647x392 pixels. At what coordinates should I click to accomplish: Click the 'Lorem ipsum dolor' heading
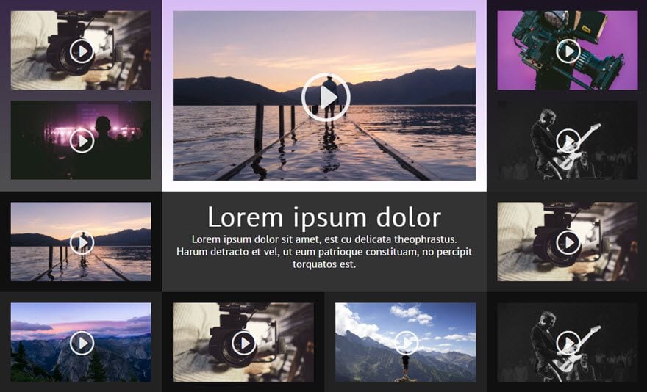[324, 217]
